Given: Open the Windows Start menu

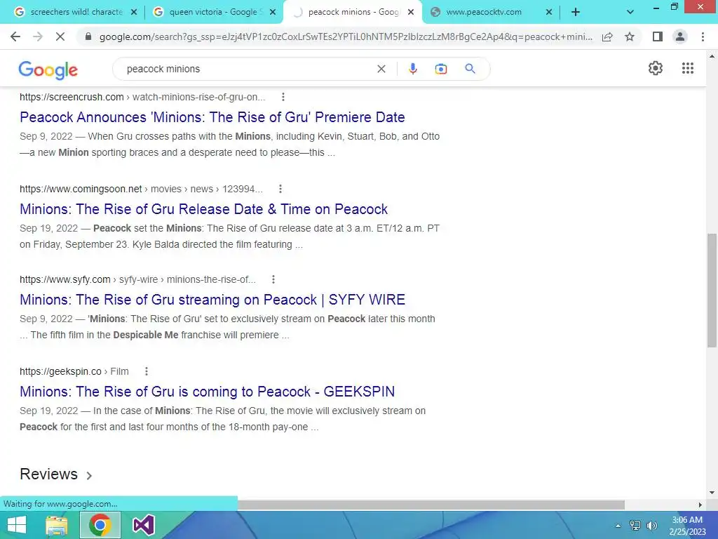Looking at the screenshot, I should click(17, 525).
